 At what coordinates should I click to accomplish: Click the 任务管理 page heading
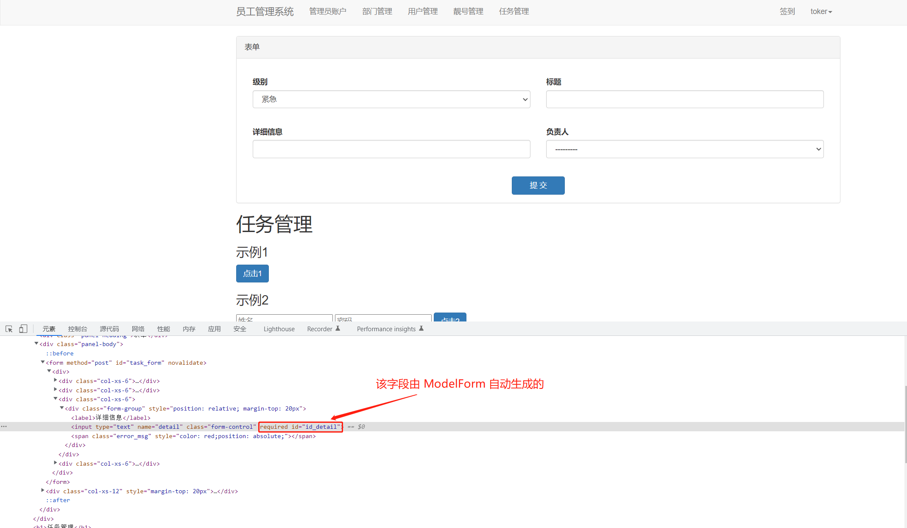tap(274, 224)
